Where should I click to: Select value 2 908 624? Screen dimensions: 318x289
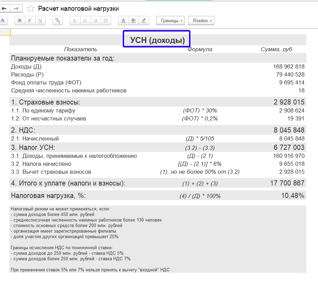point(292,110)
